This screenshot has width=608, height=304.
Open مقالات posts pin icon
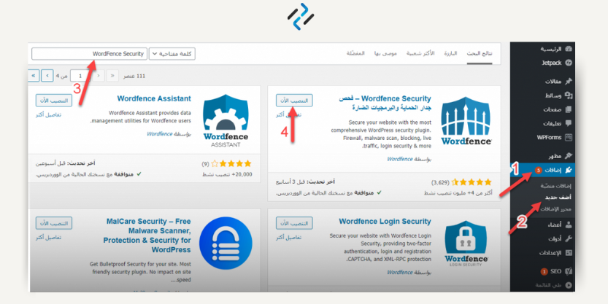(x=569, y=82)
